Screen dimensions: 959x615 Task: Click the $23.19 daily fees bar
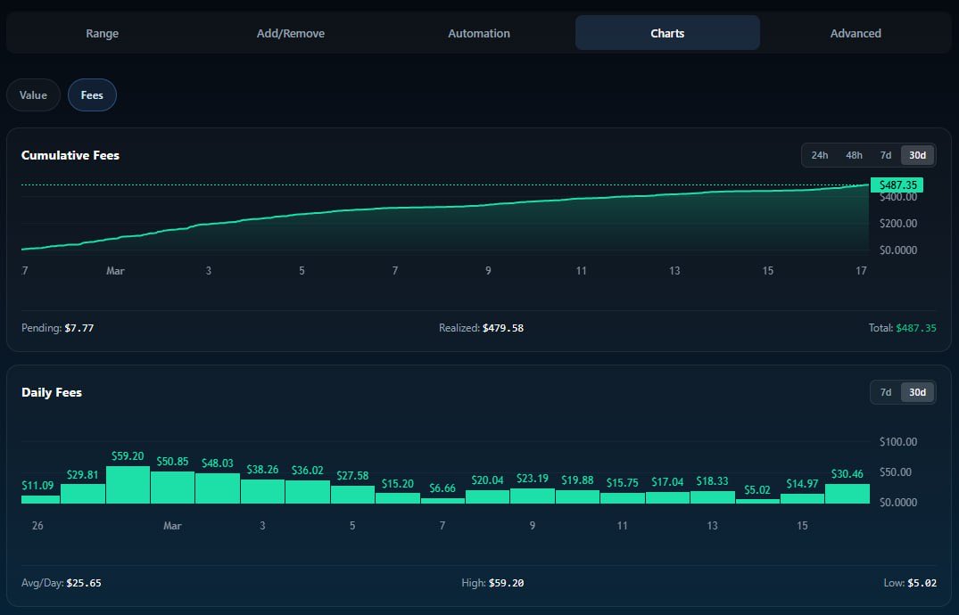click(533, 496)
